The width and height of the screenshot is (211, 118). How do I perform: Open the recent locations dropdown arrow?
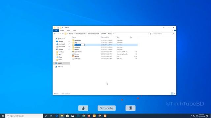61,34
